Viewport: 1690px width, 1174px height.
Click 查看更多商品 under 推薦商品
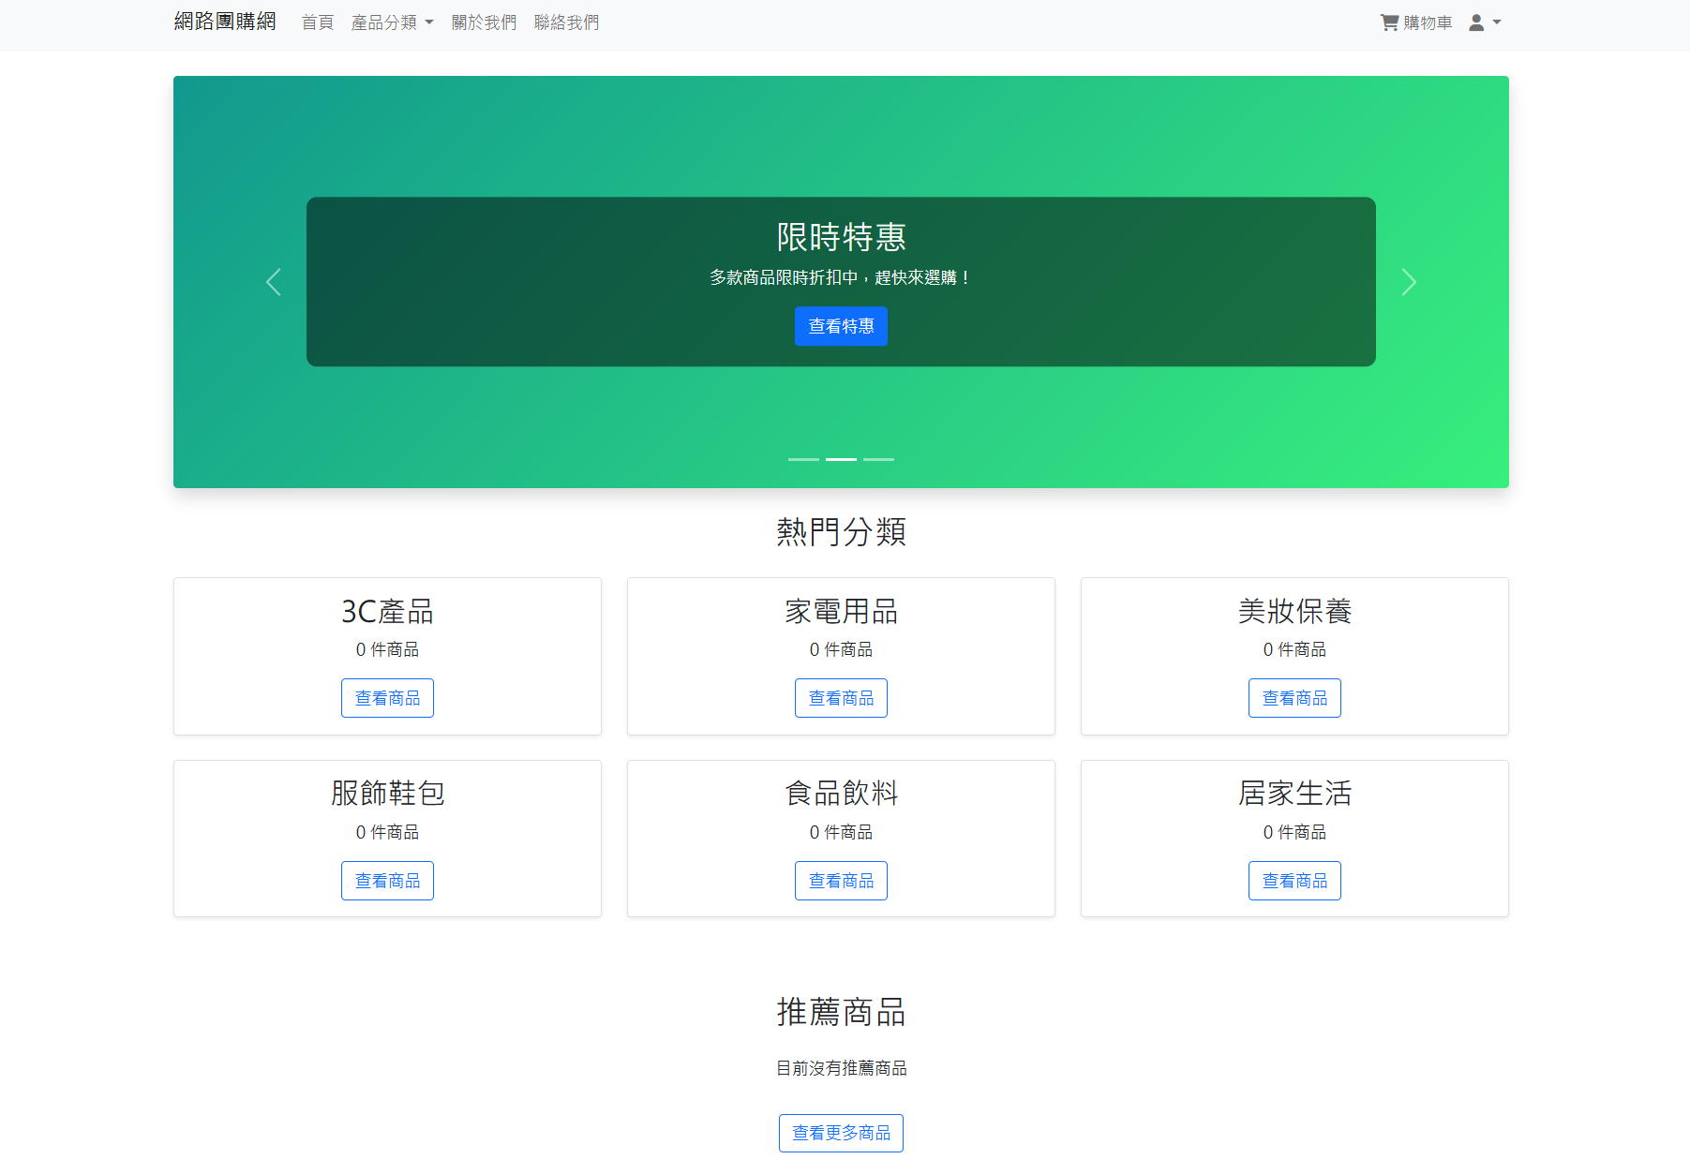tap(840, 1132)
